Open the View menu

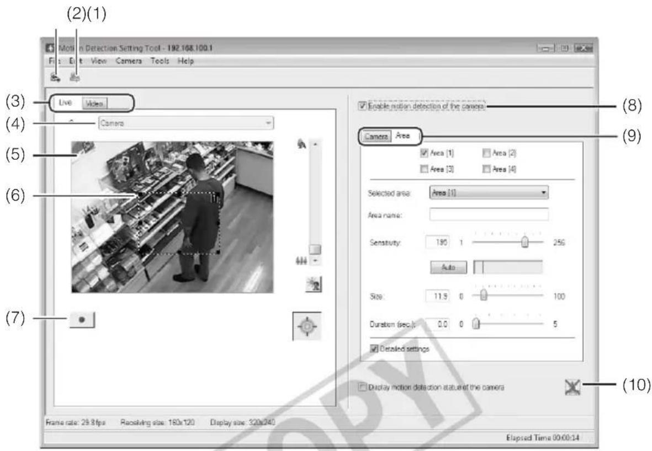click(99, 61)
